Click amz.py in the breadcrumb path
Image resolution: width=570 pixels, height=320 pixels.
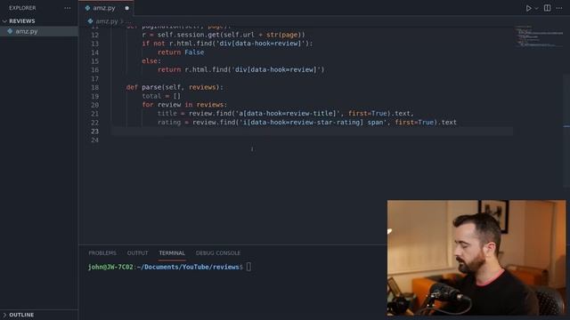(107, 21)
